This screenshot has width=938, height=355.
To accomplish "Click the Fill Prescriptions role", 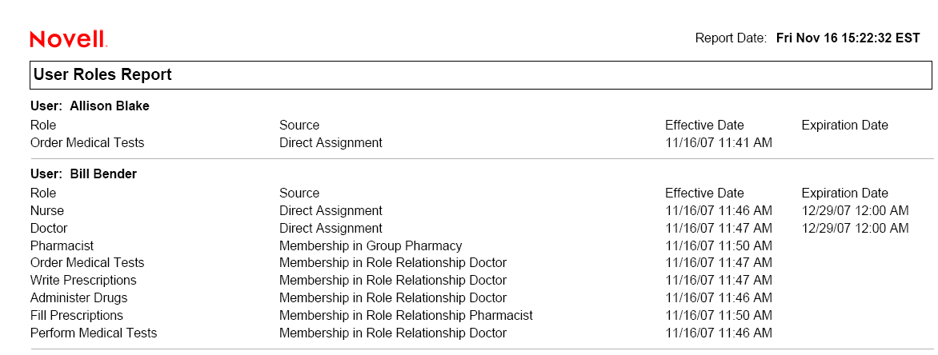I will point(77,315).
